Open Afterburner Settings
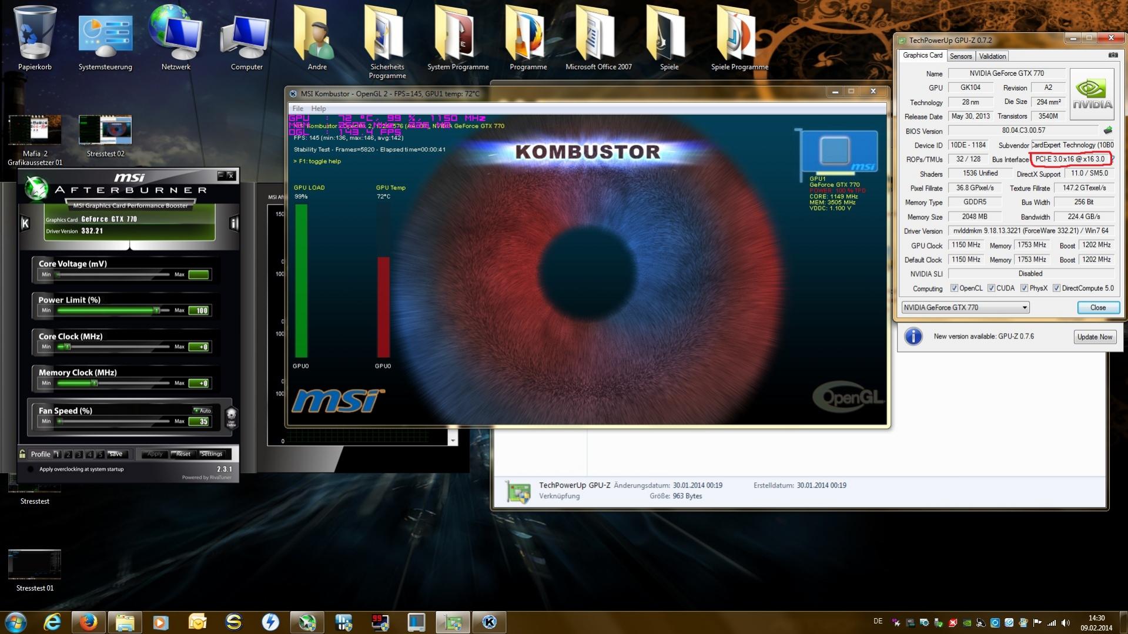 [x=212, y=454]
